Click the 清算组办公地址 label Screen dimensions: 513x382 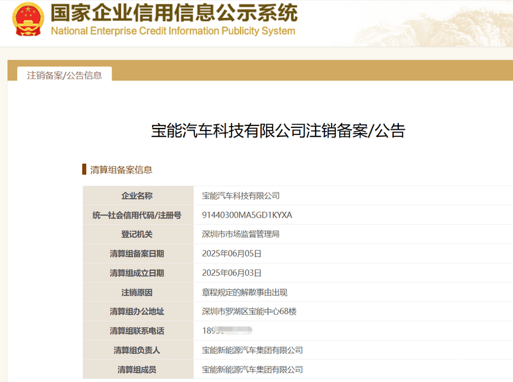point(137,312)
